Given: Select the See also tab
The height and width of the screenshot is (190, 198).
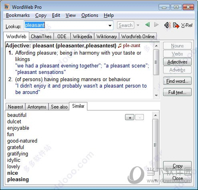Looking at the screenshot, I should (59, 107).
